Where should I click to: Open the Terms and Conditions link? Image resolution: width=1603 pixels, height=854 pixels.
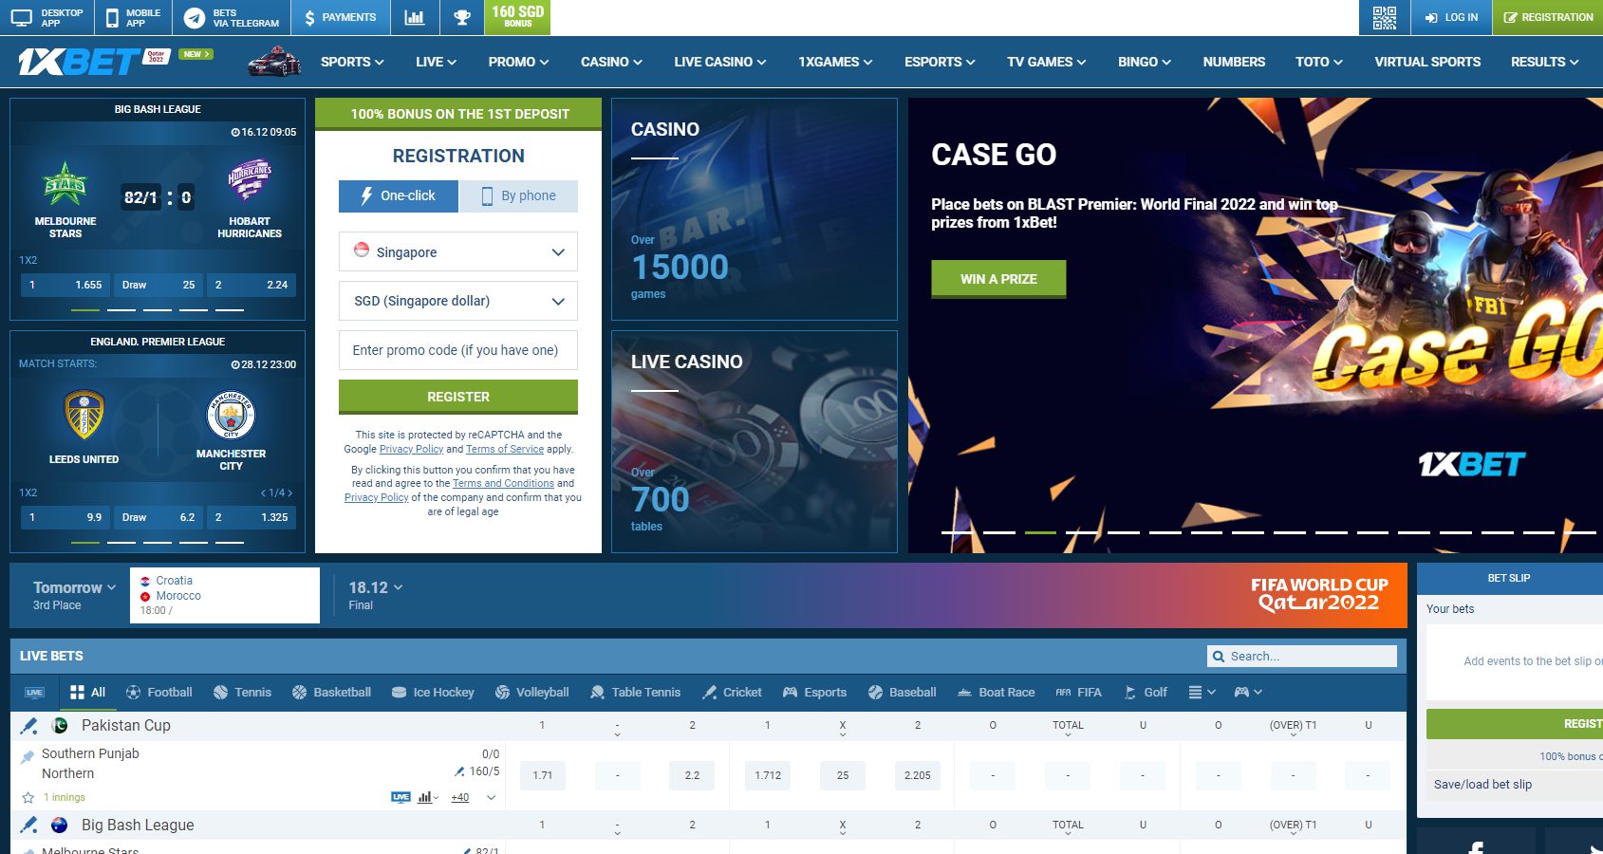[x=503, y=483]
